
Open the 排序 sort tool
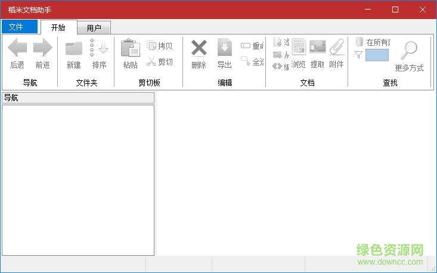coord(99,54)
